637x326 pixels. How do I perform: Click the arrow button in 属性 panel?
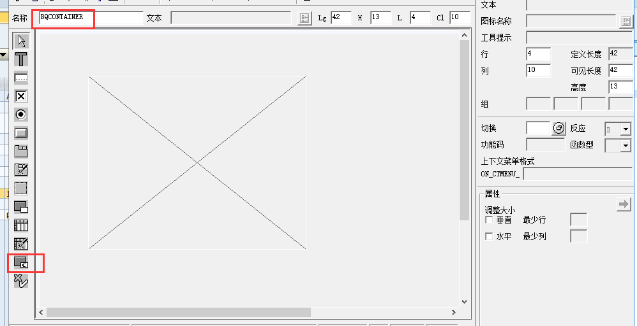coord(624,204)
